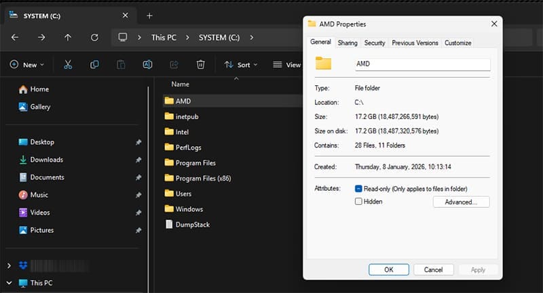Switch to the Previous Versions tab
The height and width of the screenshot is (293, 543).
415,43
